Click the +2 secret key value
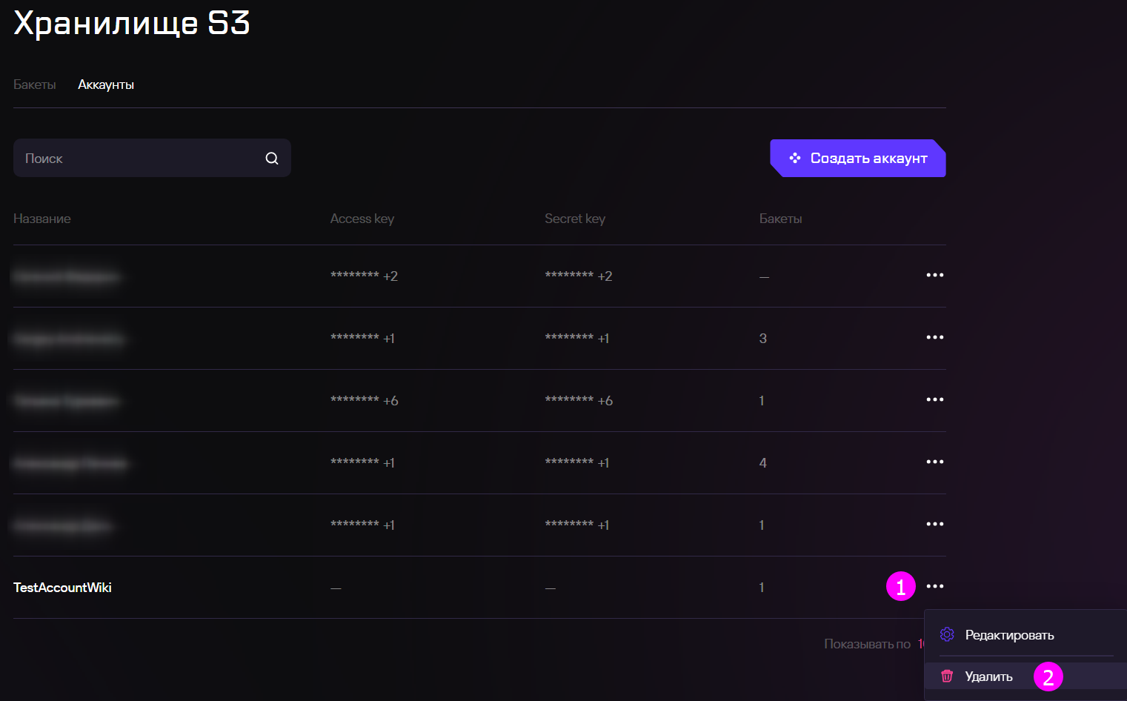 (x=579, y=276)
